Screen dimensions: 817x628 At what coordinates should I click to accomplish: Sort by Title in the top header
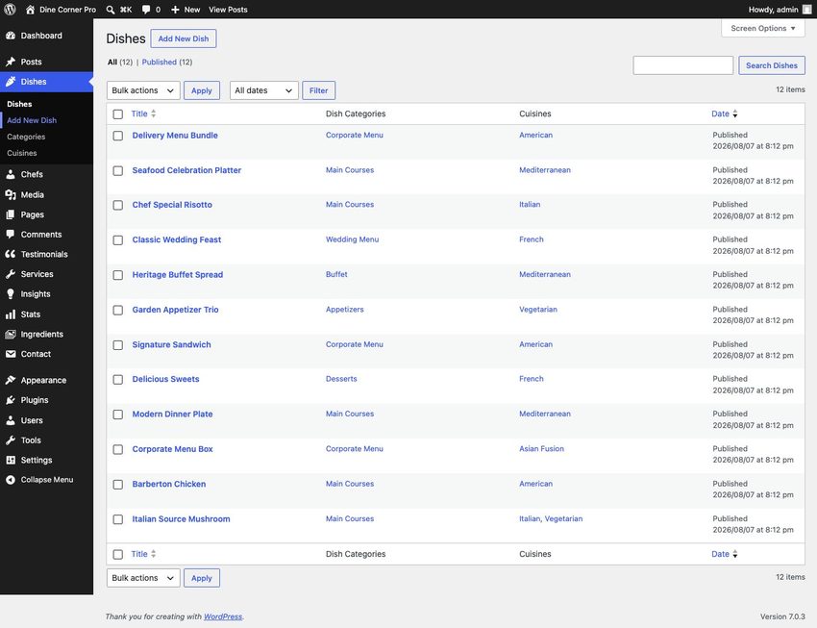(x=143, y=113)
